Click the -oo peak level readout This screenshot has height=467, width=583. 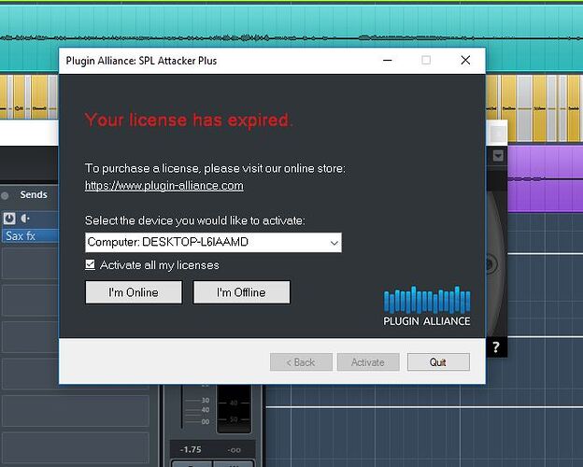pyautogui.click(x=234, y=450)
